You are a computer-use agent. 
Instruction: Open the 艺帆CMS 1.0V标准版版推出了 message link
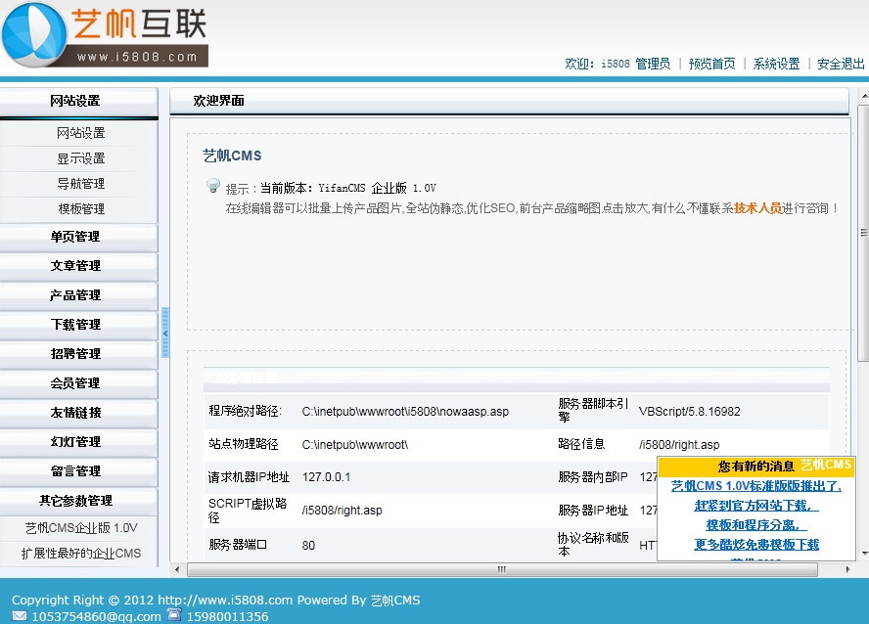(755, 486)
